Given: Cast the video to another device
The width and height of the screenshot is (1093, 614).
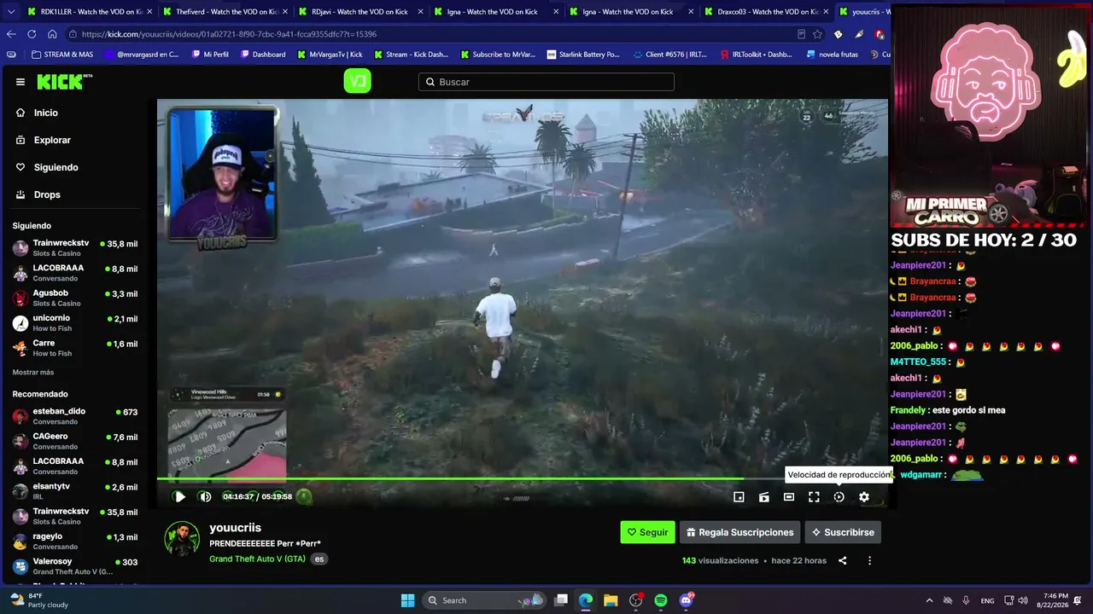Looking at the screenshot, I should [764, 497].
